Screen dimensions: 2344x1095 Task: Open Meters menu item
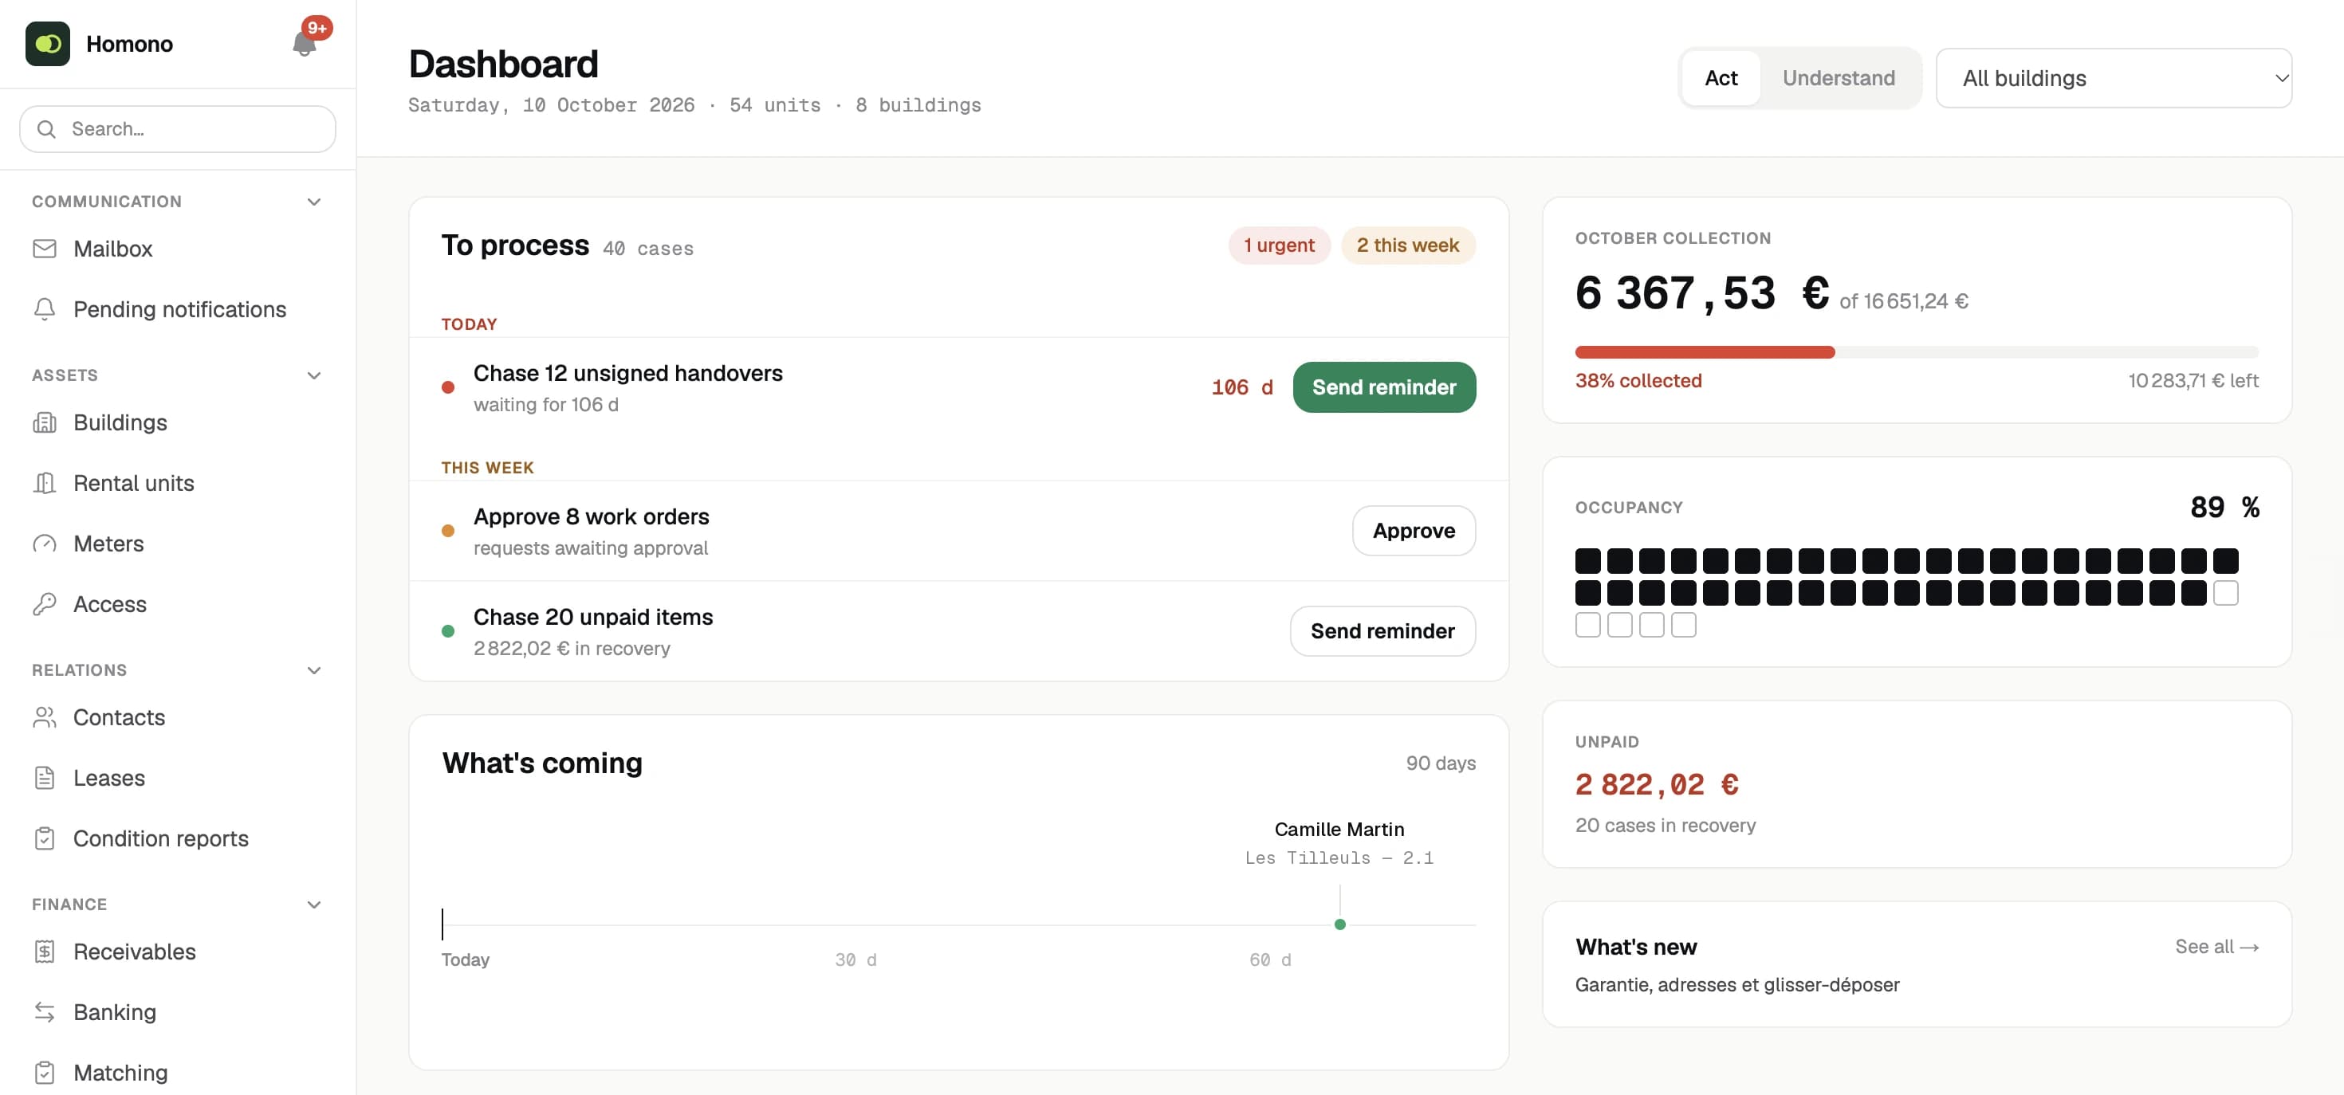178,544
